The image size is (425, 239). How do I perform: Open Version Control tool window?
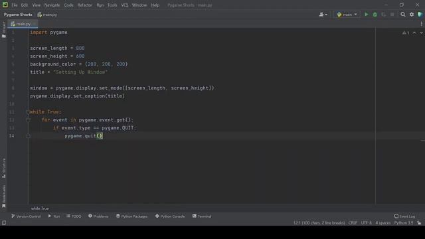tap(26, 216)
